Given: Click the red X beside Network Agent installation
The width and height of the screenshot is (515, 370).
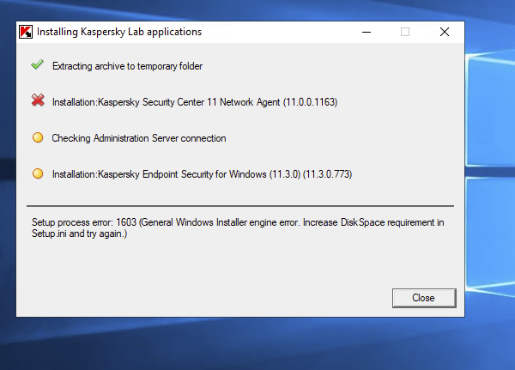Looking at the screenshot, I should 37,101.
